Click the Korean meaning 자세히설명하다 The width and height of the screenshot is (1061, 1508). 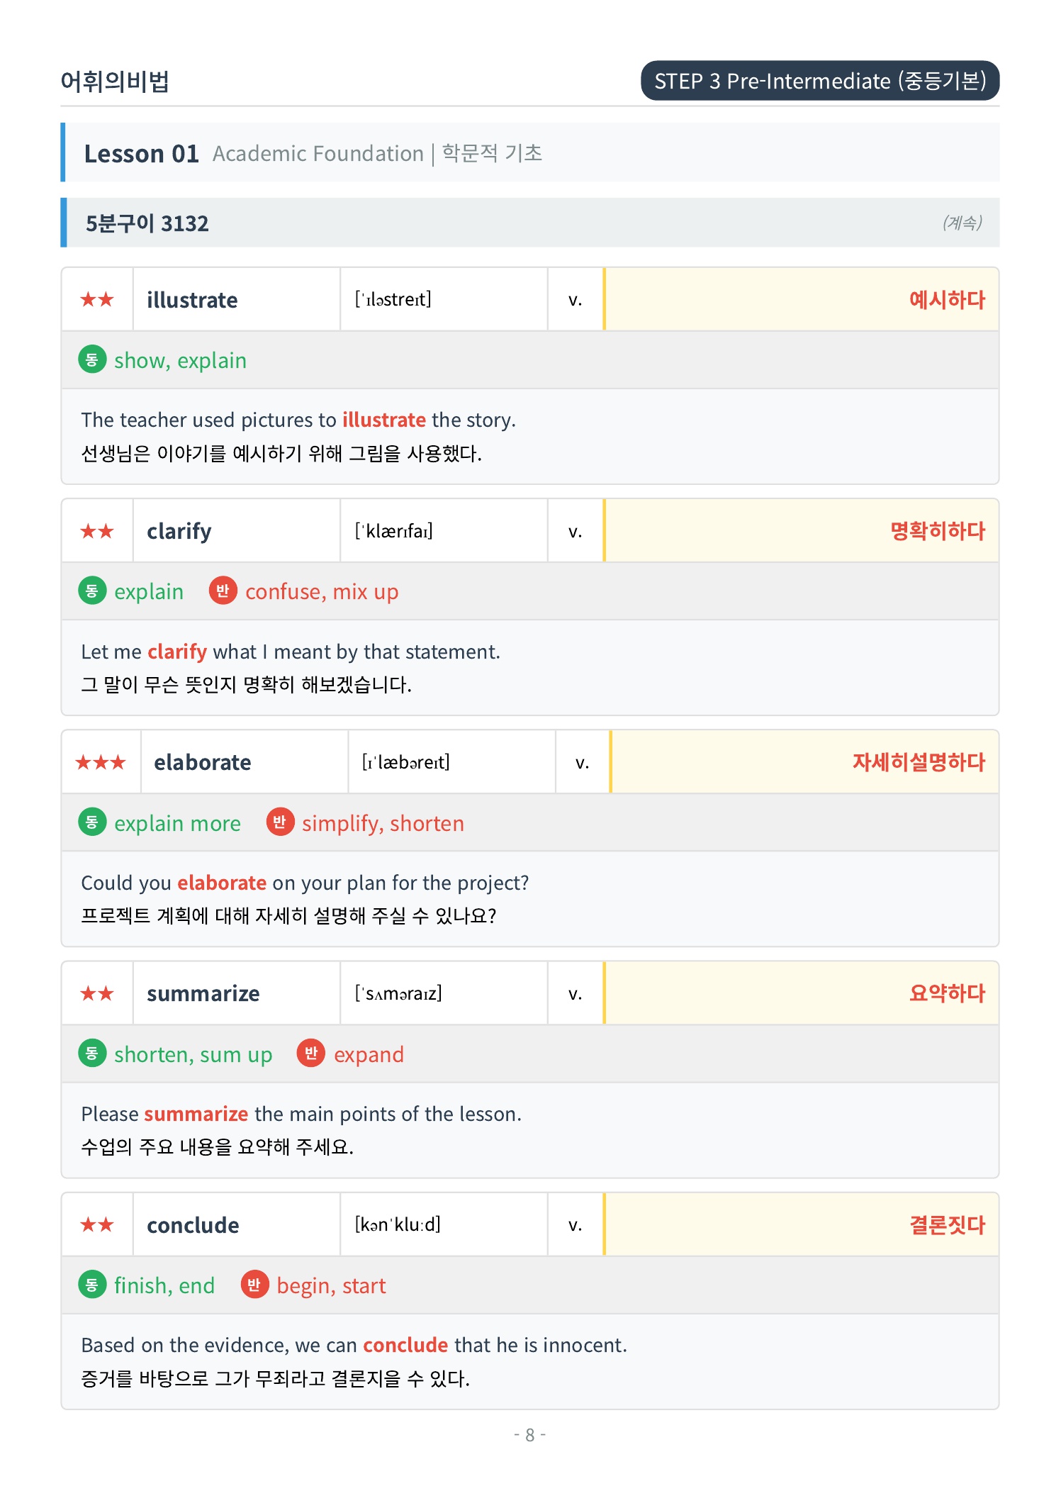[919, 762]
